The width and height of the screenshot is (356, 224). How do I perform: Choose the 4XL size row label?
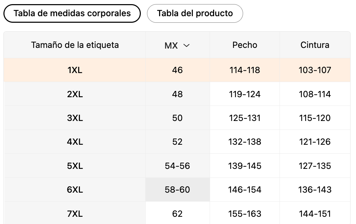75,142
